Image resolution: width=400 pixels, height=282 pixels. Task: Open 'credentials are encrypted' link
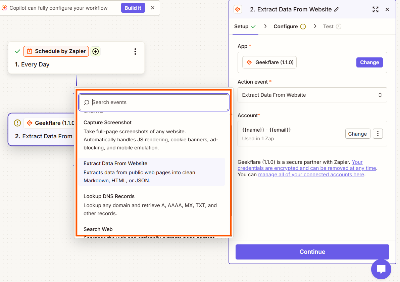[307, 168]
